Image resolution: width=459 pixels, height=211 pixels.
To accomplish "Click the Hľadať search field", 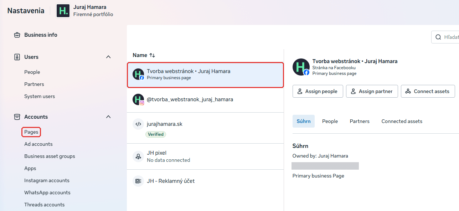I will (445, 37).
